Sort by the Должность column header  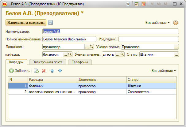(x=102, y=80)
